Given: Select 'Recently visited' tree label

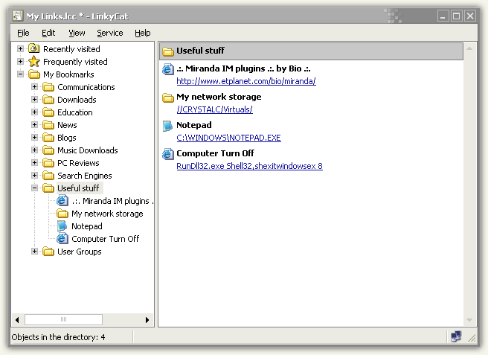Looking at the screenshot, I should pos(71,49).
